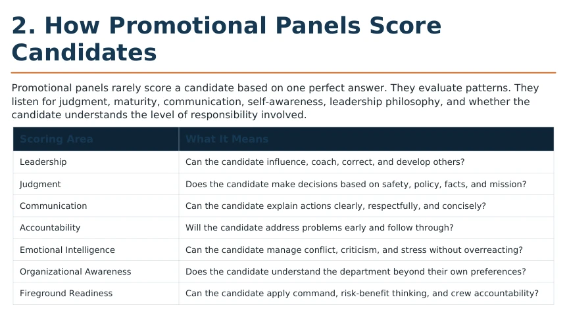The width and height of the screenshot is (567, 312).
Task: Click the word "Candidates" in the title
Action: tap(84, 53)
